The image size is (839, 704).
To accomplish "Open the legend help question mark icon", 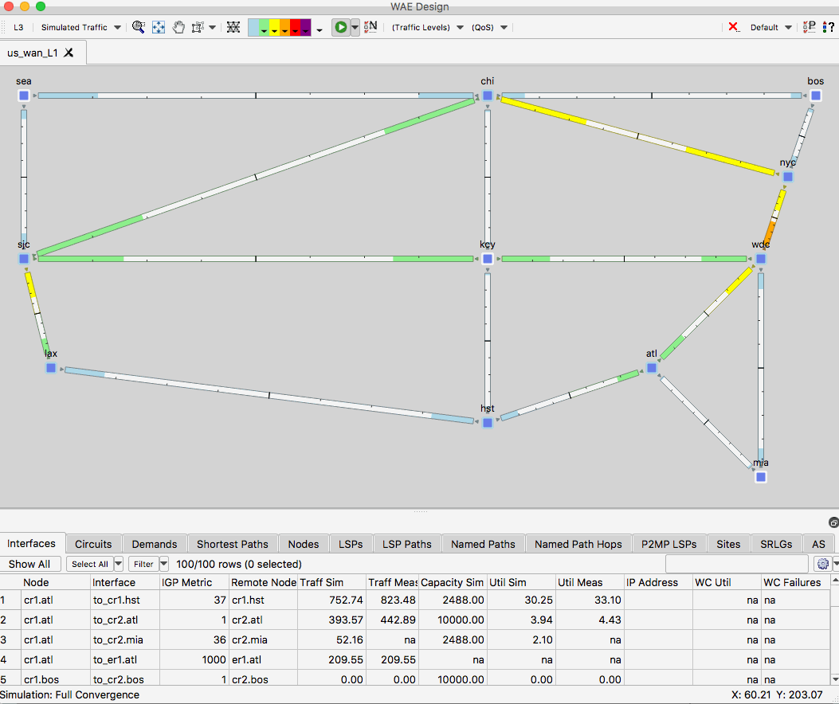I will pyautogui.click(x=829, y=27).
